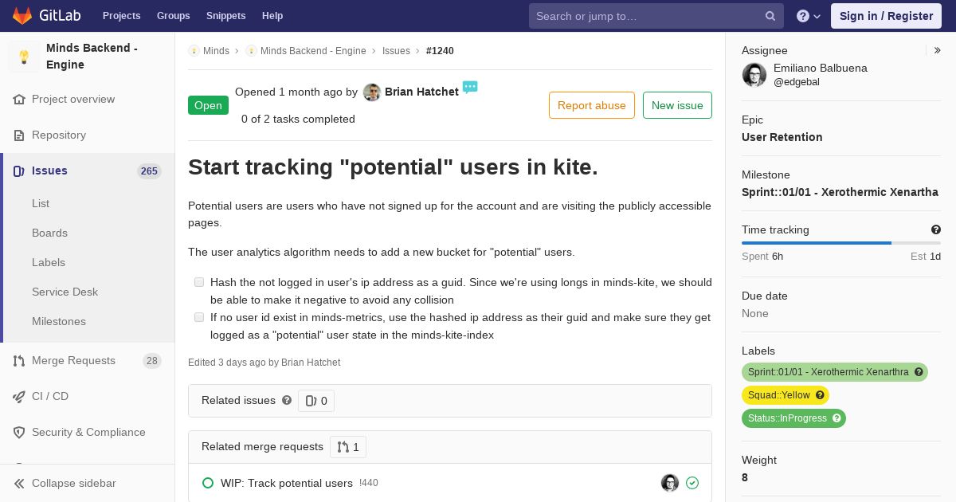The width and height of the screenshot is (956, 502).
Task: Click the Issues count badge 265
Action: point(149,171)
